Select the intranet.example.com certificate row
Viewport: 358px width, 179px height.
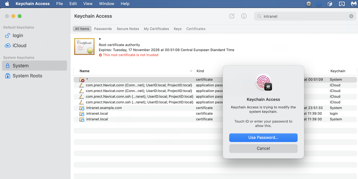click(x=215, y=108)
